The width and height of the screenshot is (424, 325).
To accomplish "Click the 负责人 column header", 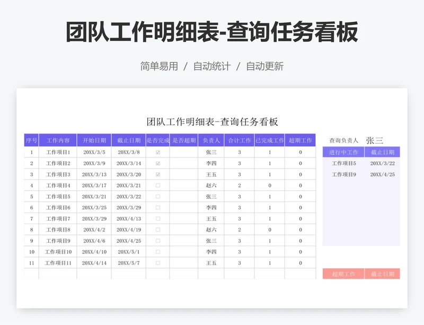I will click(x=211, y=140).
